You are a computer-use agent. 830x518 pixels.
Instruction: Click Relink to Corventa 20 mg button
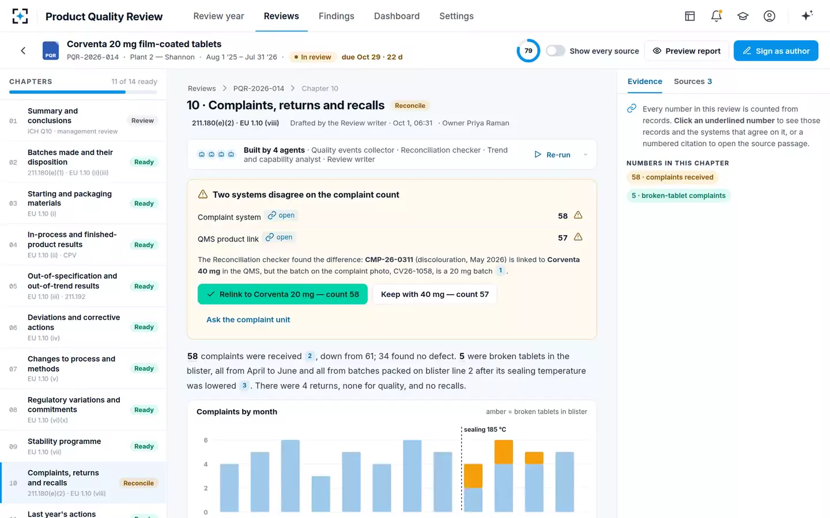point(282,294)
